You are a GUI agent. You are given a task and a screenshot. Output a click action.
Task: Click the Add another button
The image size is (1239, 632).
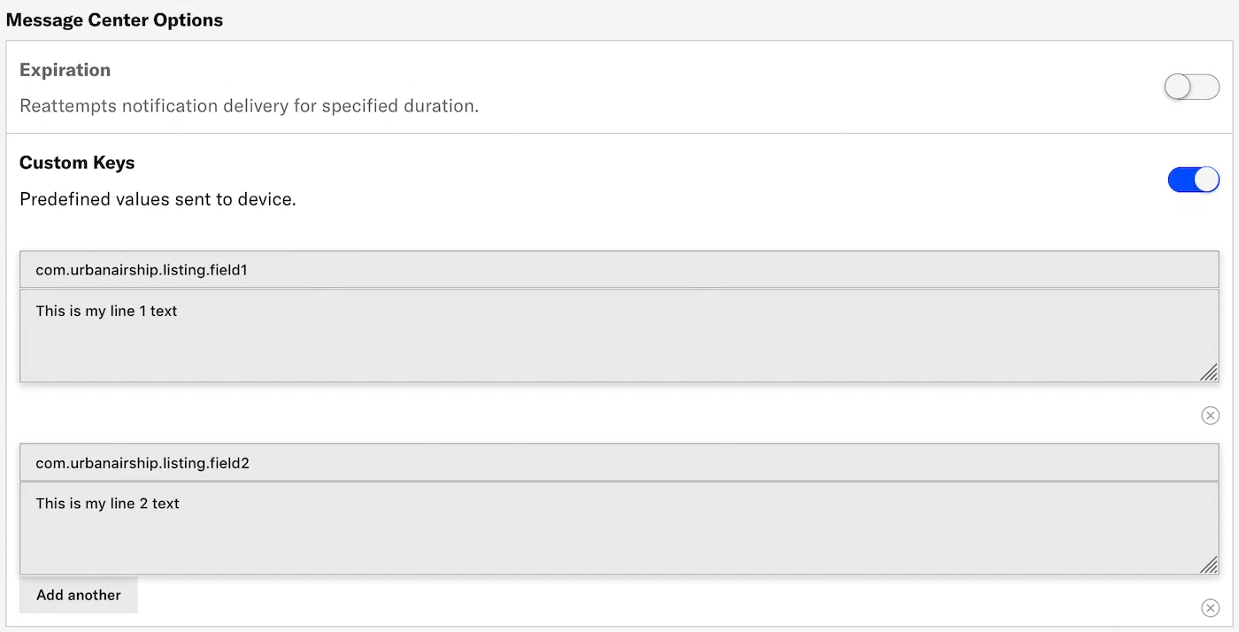tap(78, 595)
